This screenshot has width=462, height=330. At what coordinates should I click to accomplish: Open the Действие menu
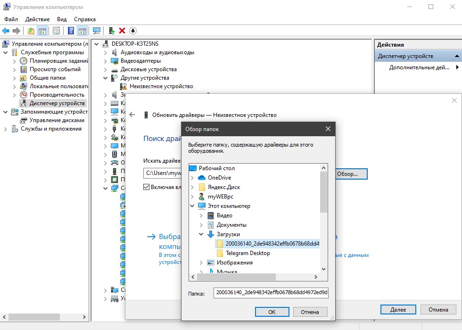point(37,19)
